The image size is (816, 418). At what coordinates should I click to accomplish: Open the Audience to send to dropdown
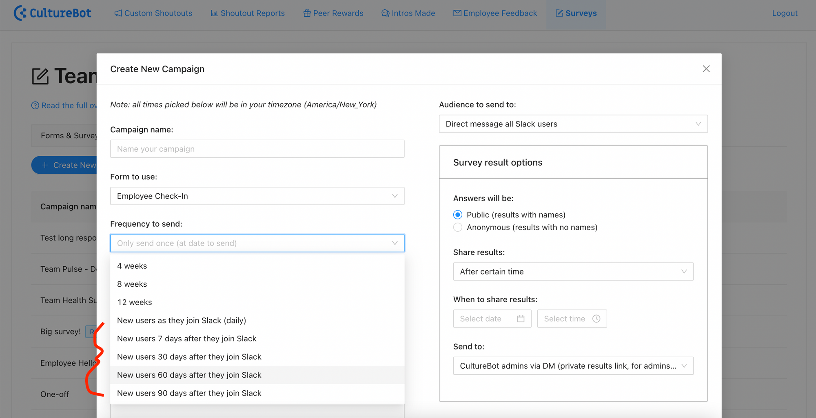click(573, 124)
